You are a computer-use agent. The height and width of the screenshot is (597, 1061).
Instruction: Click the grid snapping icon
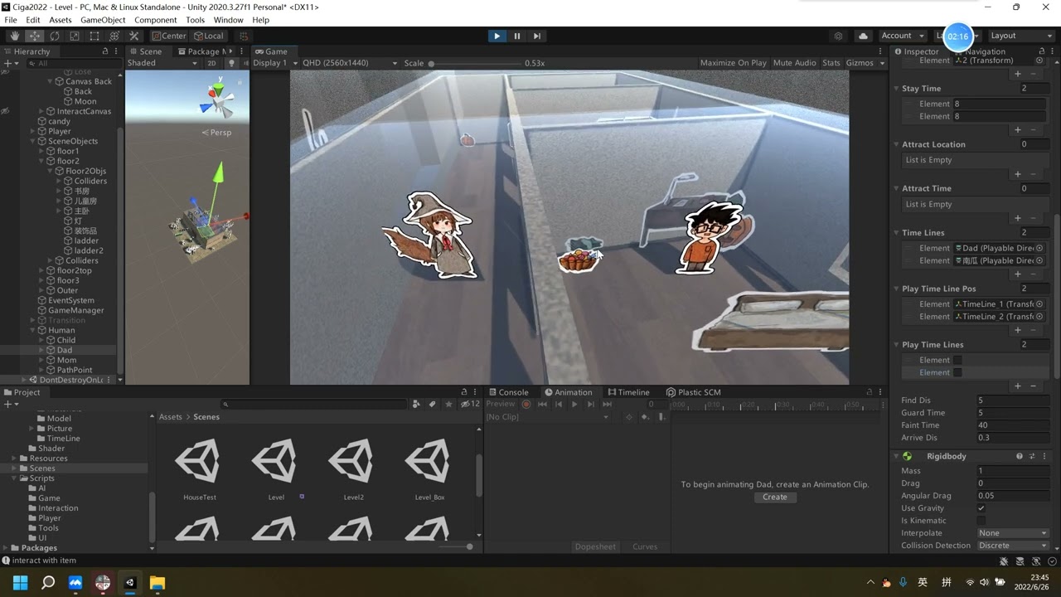click(x=243, y=36)
